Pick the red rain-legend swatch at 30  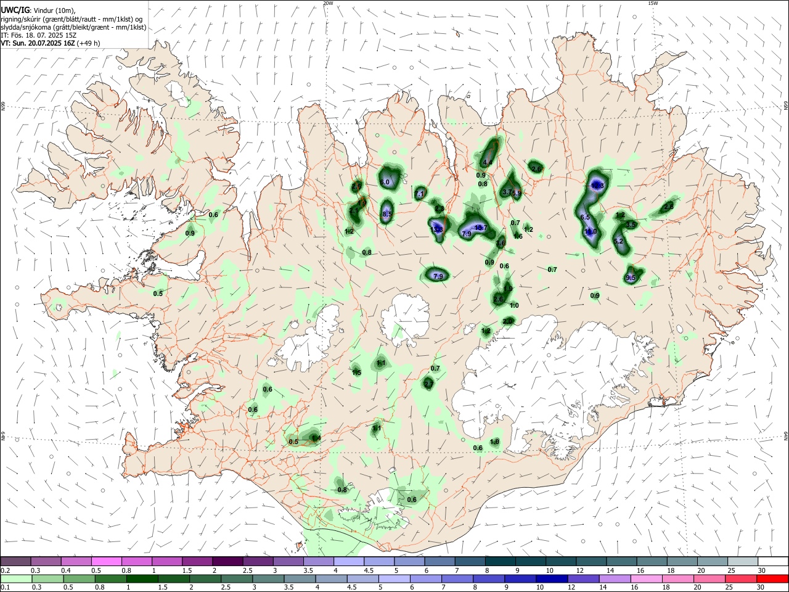[772, 579]
